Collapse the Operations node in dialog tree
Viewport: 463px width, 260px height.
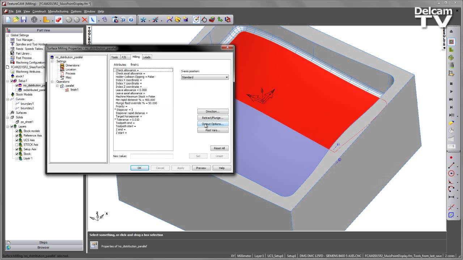(x=52, y=82)
